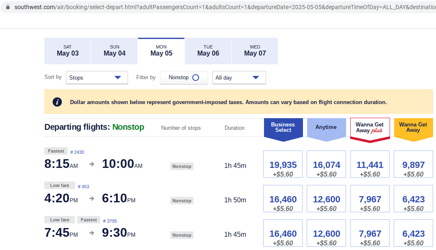Switch to the Sat May 03 date tab
This screenshot has height=250, width=436.
point(67,51)
